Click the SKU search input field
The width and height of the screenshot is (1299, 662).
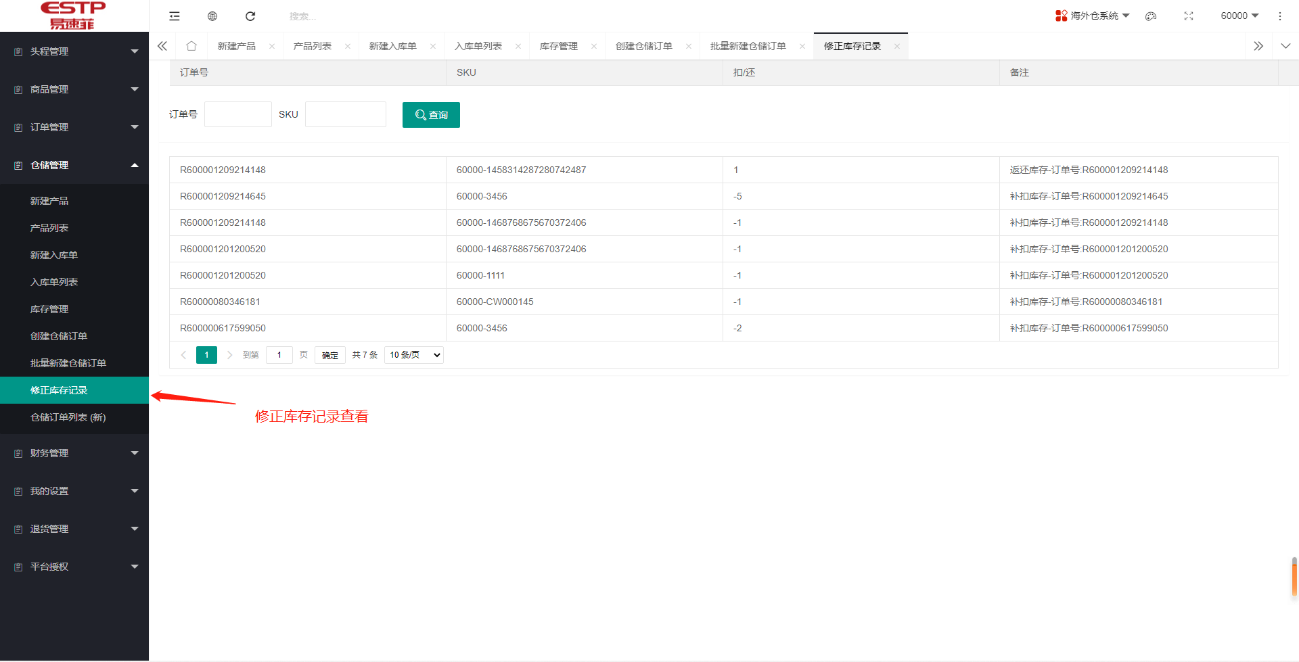(345, 114)
